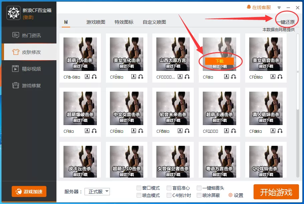The image size is (304, 204).
Task: Click the 一键还原 link
Action: pyautogui.click(x=286, y=22)
